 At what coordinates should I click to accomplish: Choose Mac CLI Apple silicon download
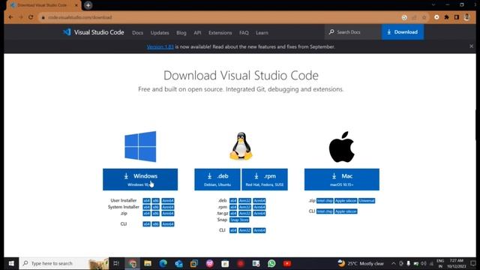pyautogui.click(x=346, y=211)
